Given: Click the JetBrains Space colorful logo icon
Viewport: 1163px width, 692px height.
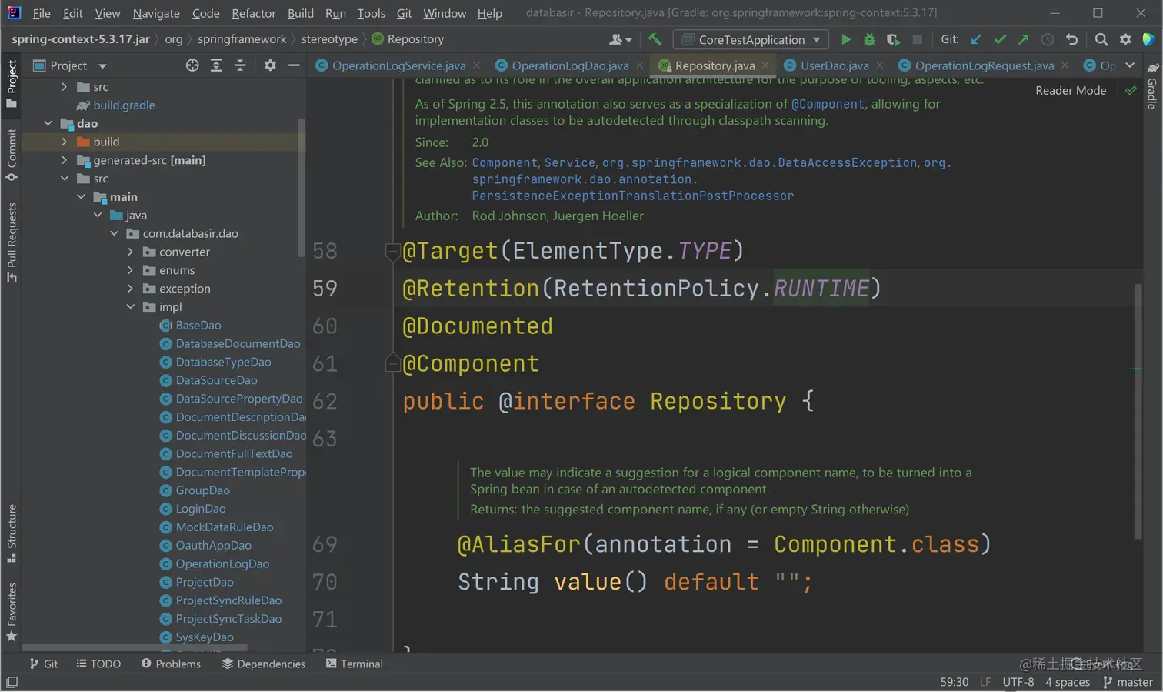Looking at the screenshot, I should 1148,39.
